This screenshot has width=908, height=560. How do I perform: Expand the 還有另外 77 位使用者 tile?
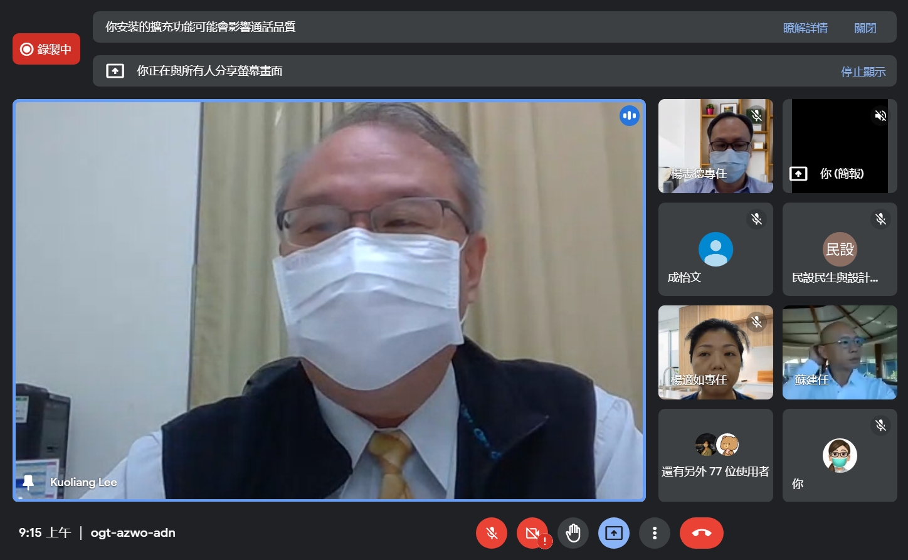715,456
